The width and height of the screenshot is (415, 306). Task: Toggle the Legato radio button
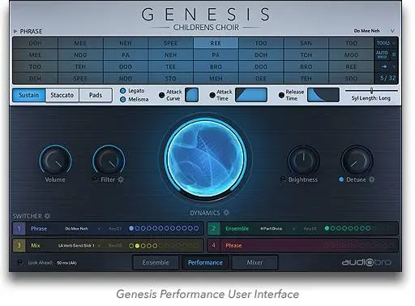tap(122, 91)
